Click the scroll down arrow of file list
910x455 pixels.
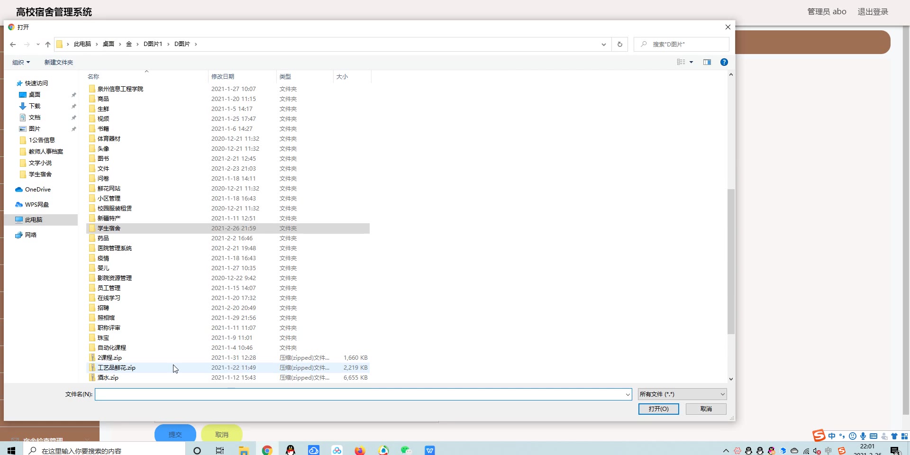(x=731, y=379)
